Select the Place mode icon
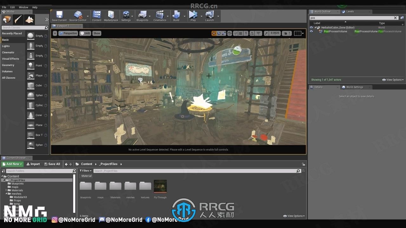406x228 pixels. [7, 20]
